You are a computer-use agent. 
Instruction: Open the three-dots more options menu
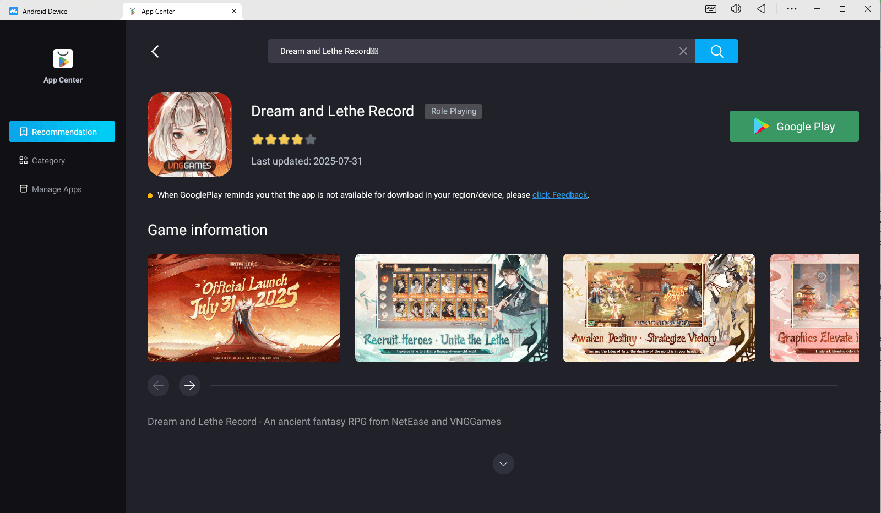pos(792,9)
